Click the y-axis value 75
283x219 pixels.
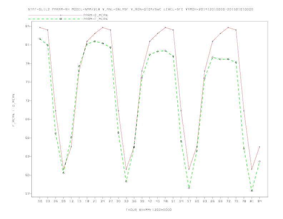point(27,82)
